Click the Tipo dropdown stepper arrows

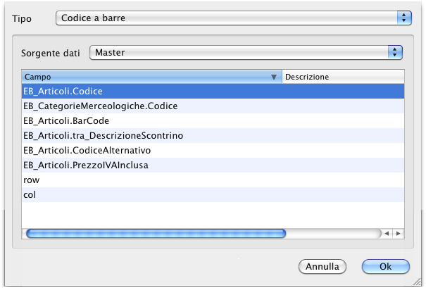(403, 18)
